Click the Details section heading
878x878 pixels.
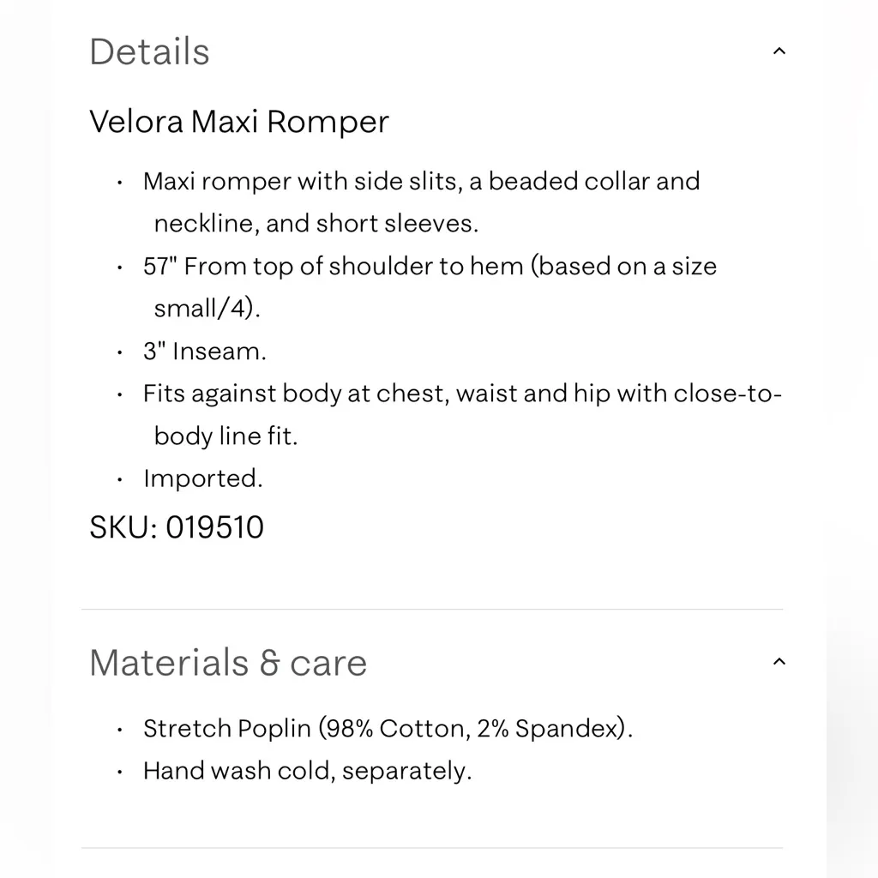point(150,51)
